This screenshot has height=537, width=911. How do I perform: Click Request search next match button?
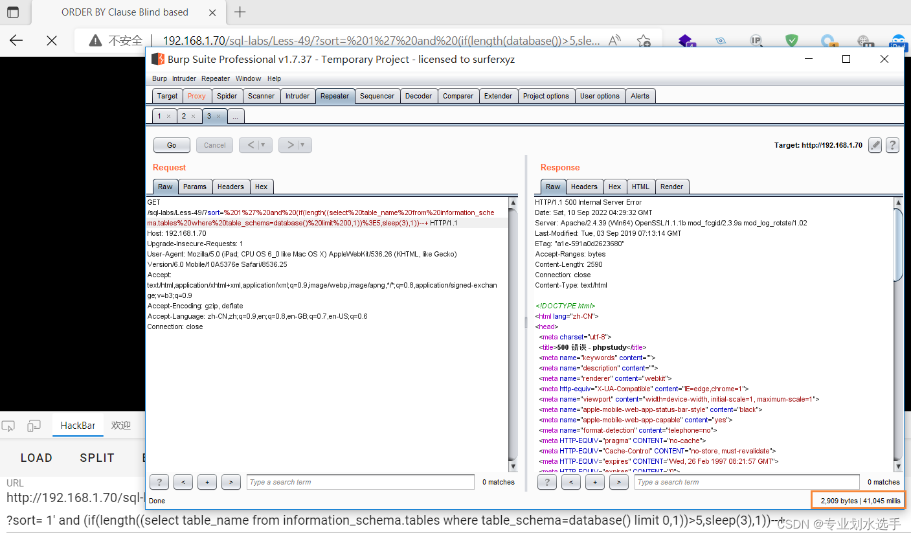[x=231, y=482]
